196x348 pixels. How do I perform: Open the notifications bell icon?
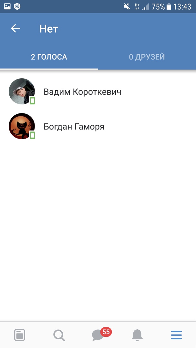click(137, 335)
